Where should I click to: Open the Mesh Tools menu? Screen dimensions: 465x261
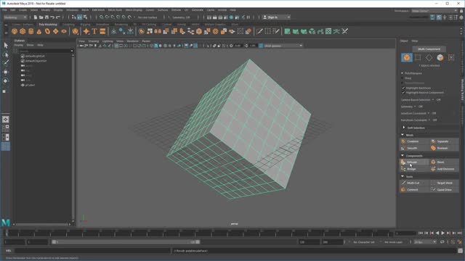(x=115, y=10)
